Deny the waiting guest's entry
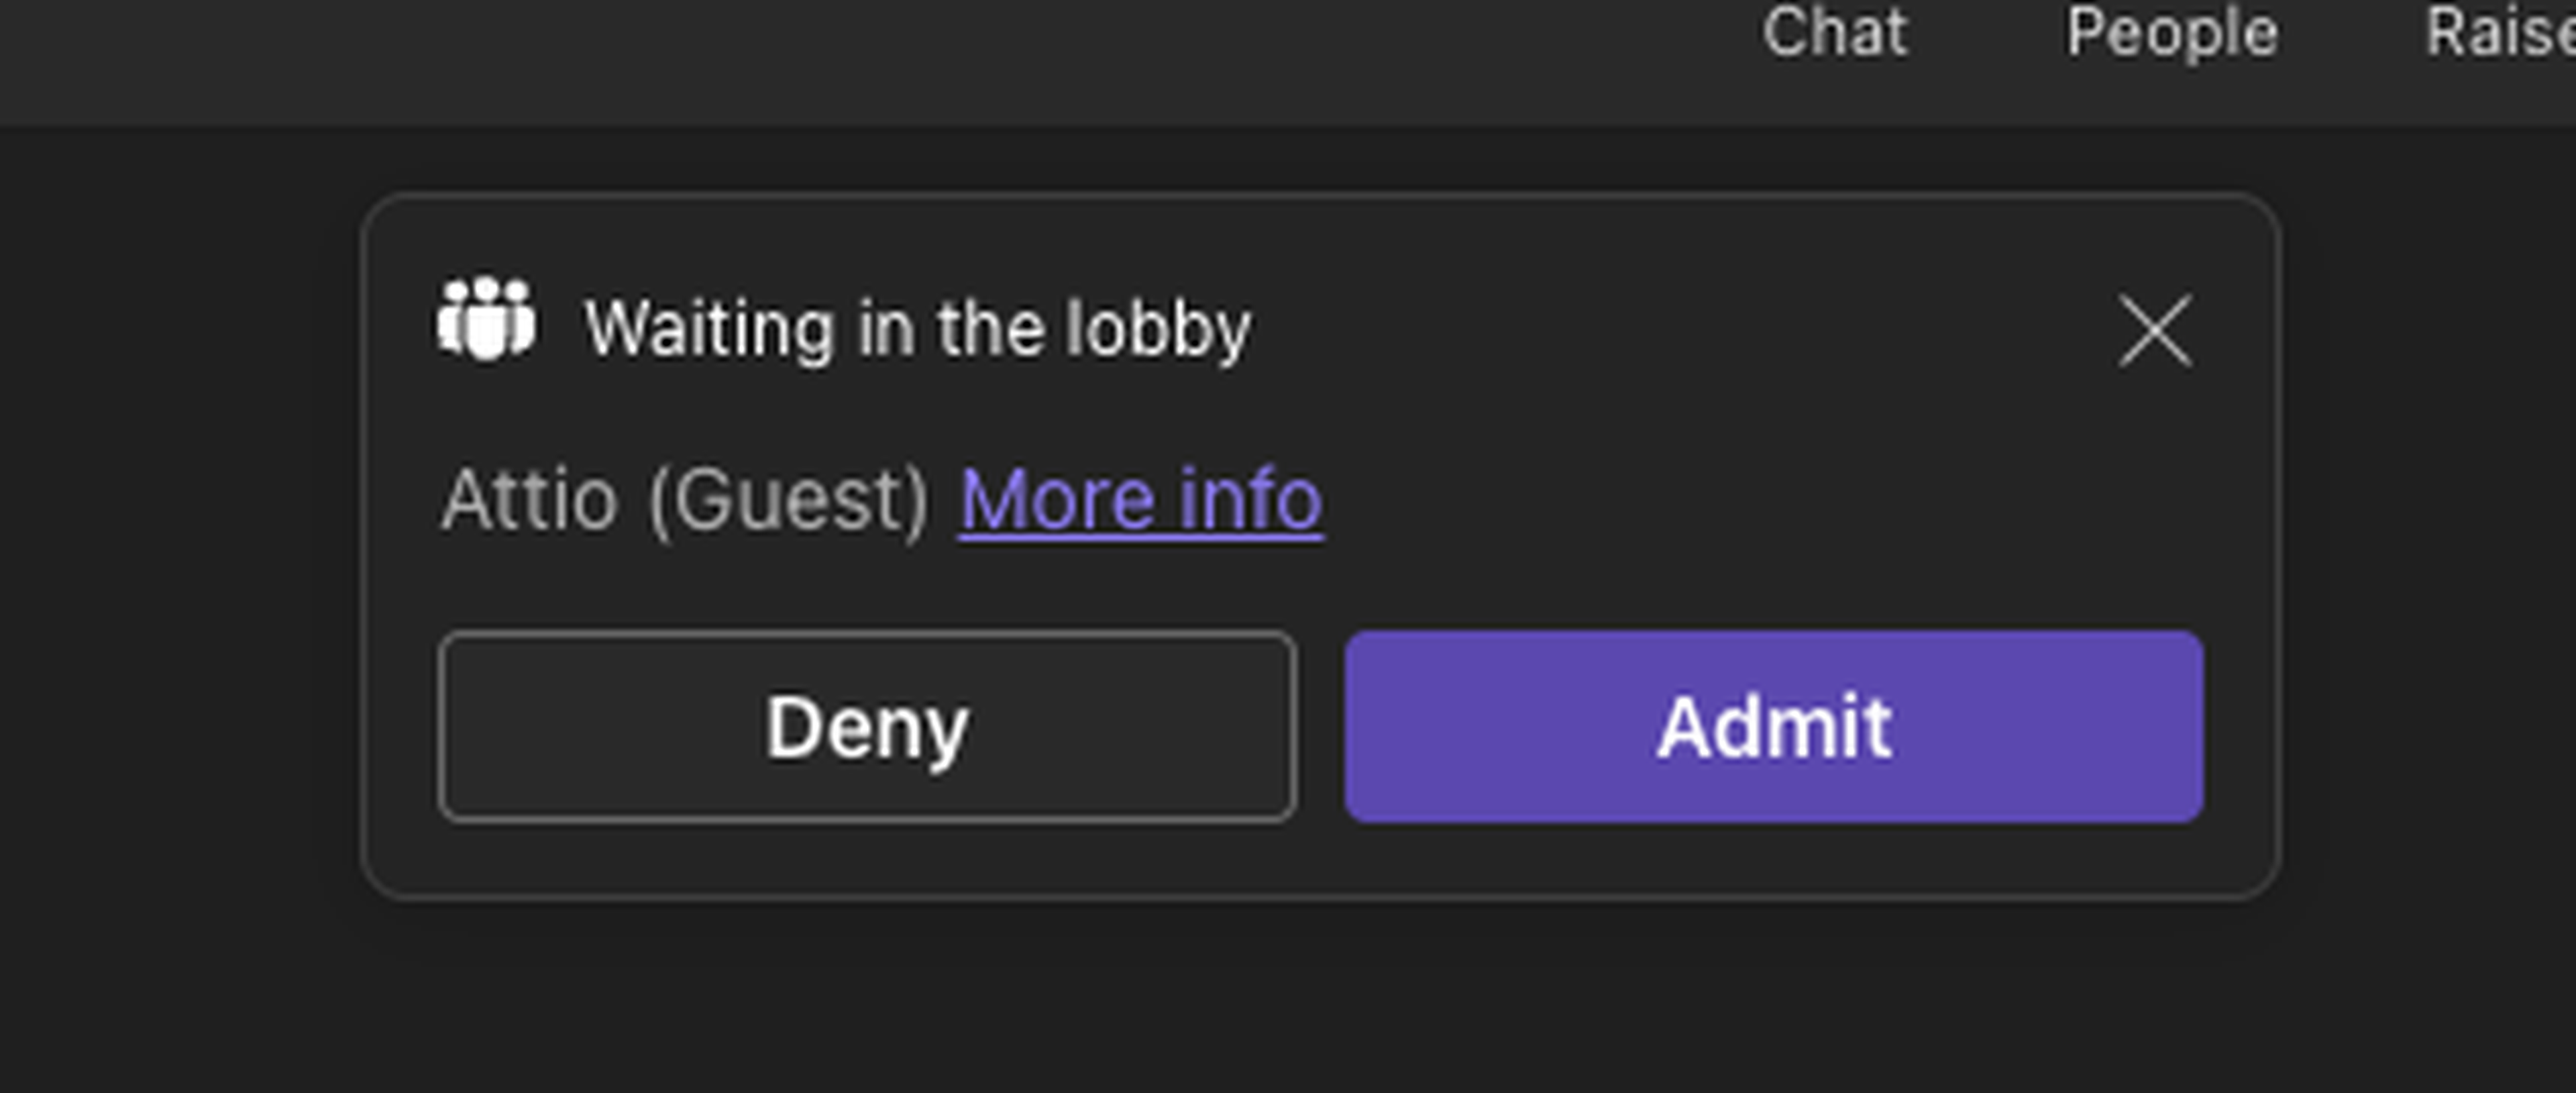This screenshot has width=2576, height=1093. tap(867, 727)
